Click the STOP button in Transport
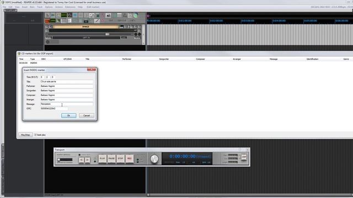This screenshot has width=353, height=198. click(120, 159)
